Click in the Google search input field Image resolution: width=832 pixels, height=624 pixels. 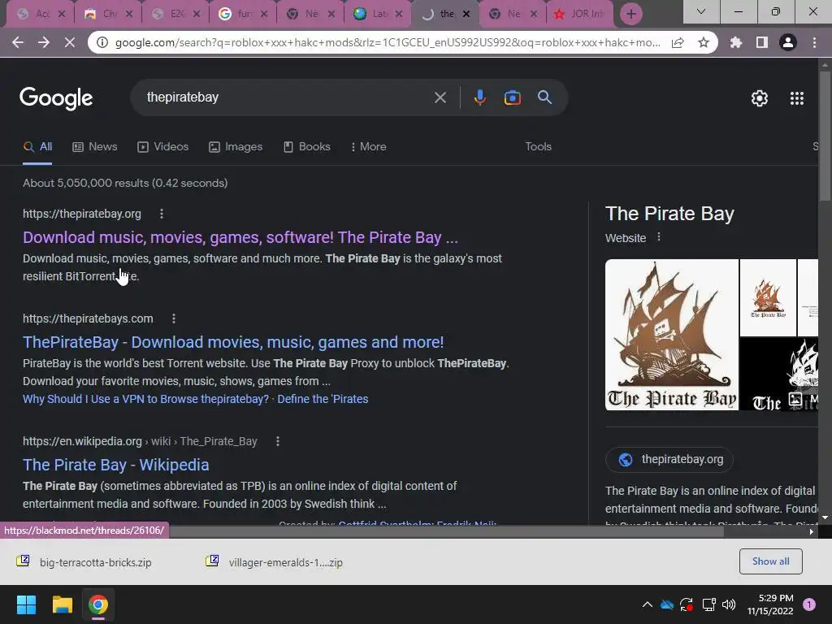point(287,97)
